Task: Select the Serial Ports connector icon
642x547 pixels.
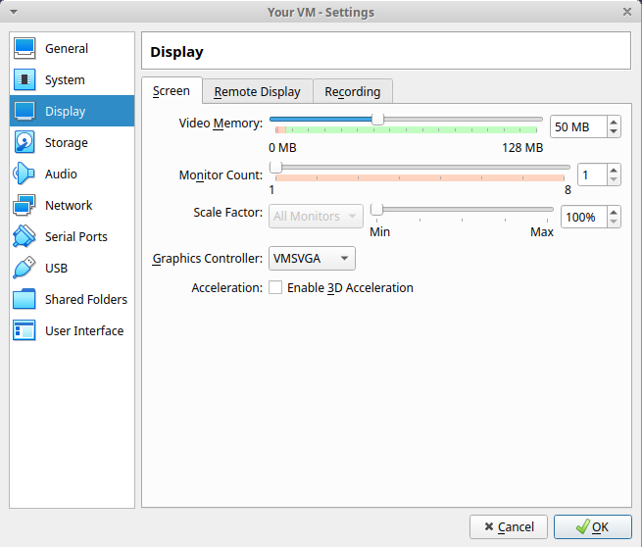Action: [25, 236]
